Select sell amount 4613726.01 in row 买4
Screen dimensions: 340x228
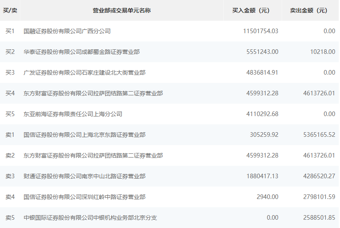[319, 93]
